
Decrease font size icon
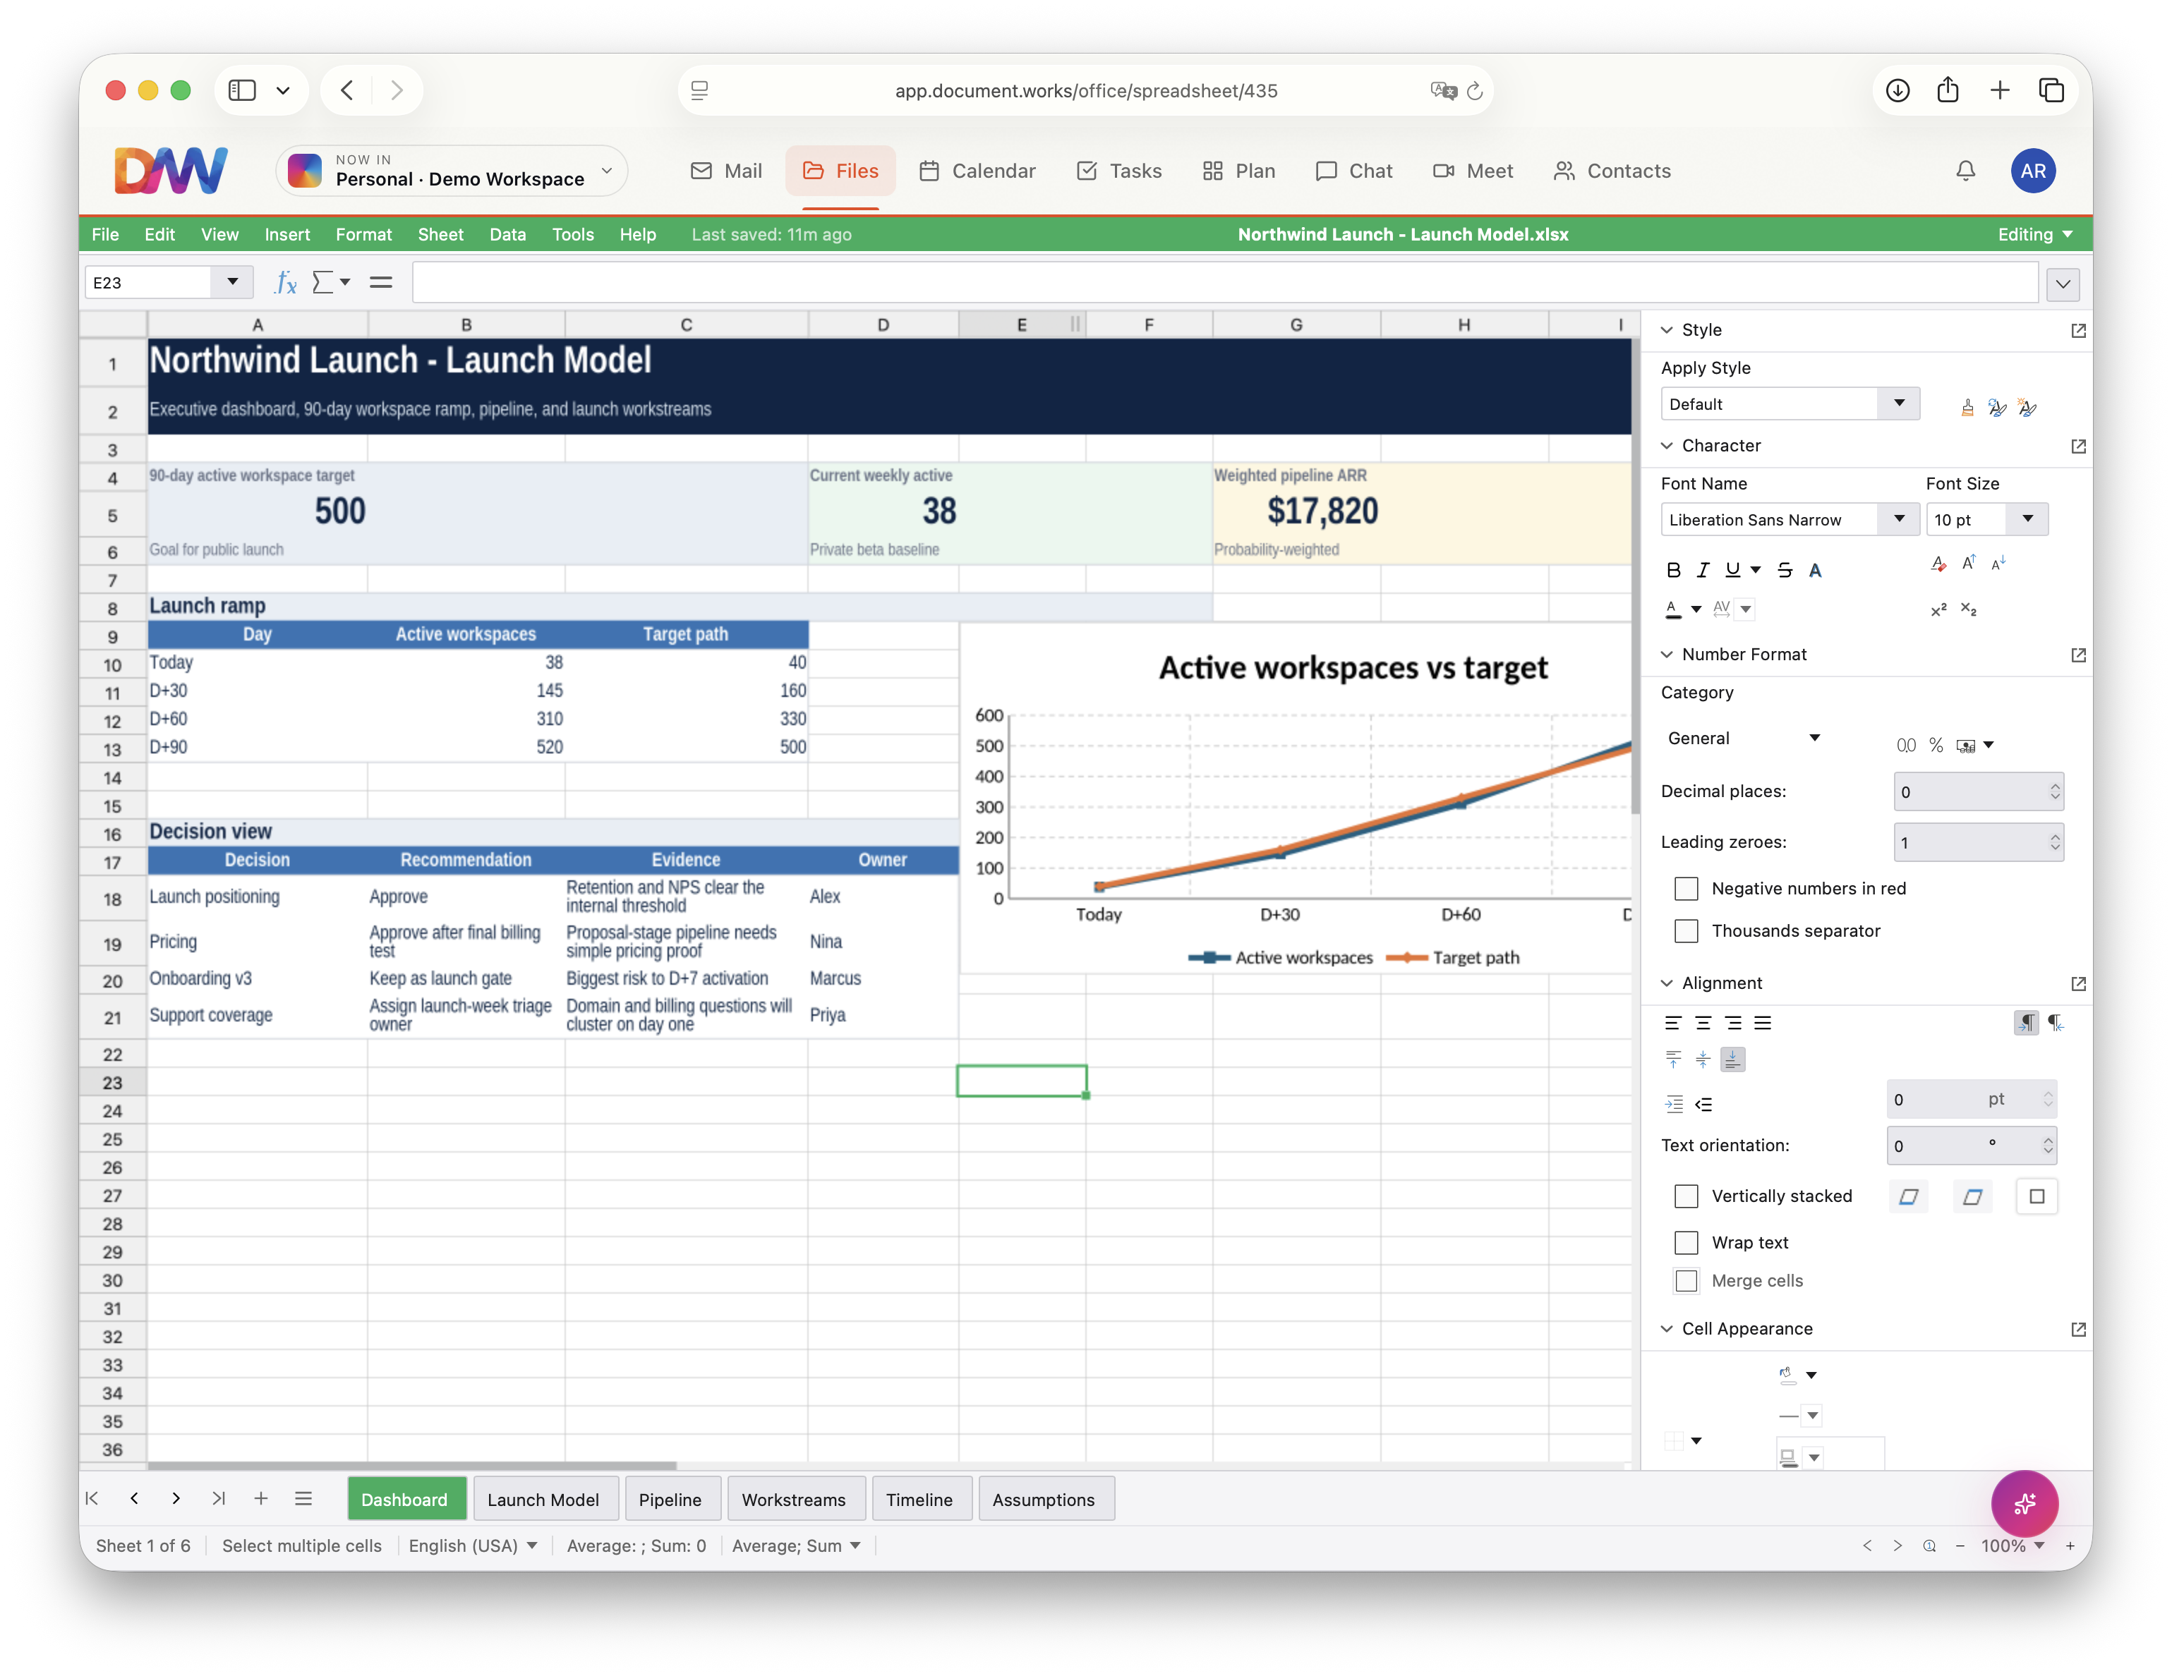(1998, 564)
